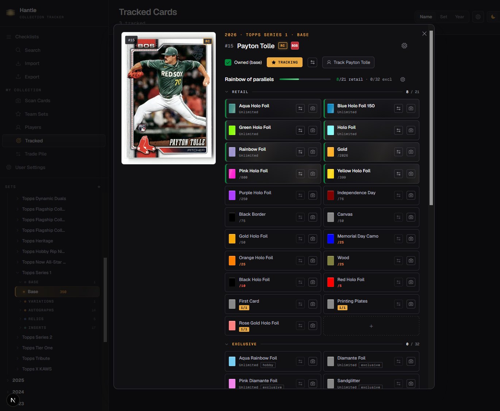The height and width of the screenshot is (411, 500).
Task: Toggle owned on Holo Foil parallel
Action: tap(371, 130)
